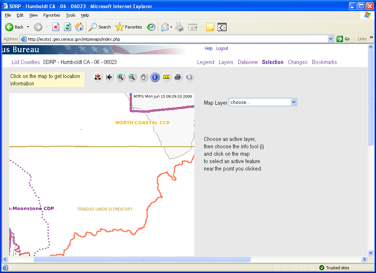Click the browser Home icon
The height and width of the screenshot is (273, 376).
click(79, 27)
